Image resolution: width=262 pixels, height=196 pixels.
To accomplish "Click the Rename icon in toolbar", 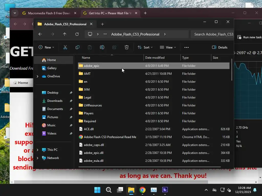I will (102, 47).
